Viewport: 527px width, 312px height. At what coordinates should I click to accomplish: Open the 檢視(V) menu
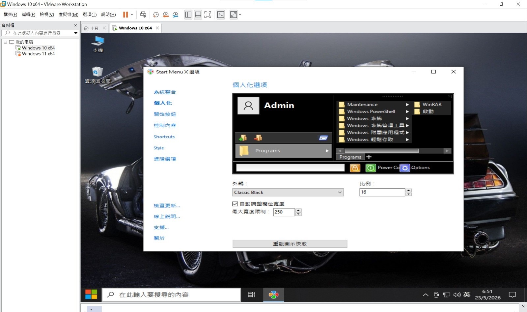coord(47,15)
